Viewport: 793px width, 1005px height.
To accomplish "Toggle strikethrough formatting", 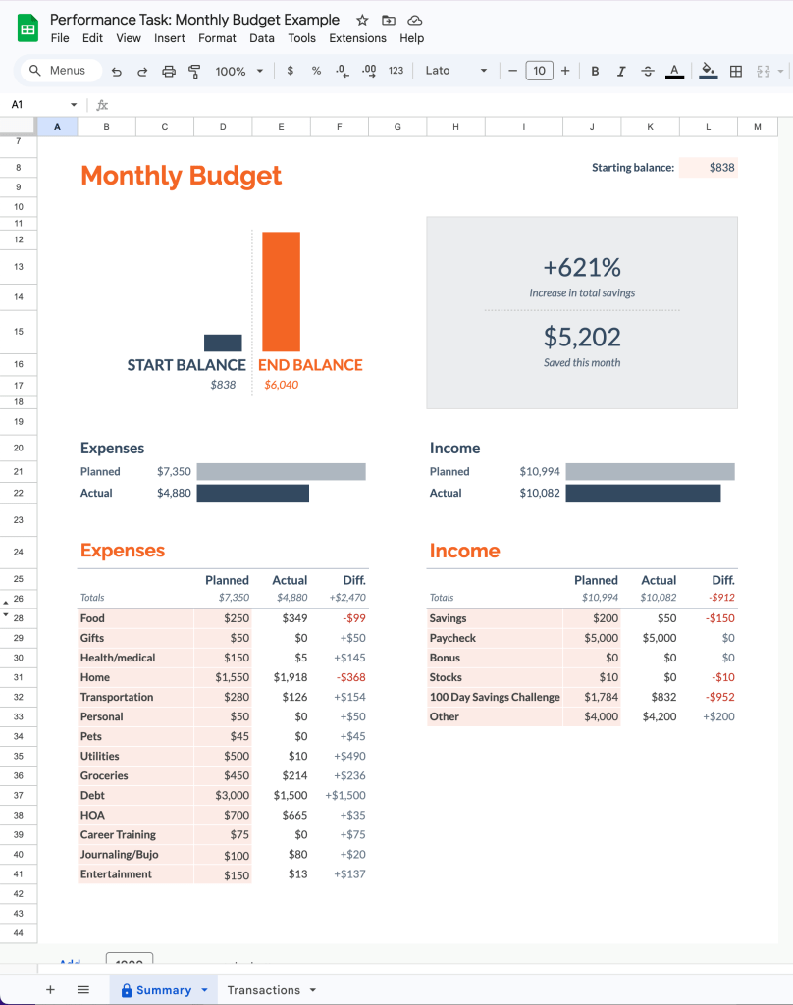I will [647, 71].
